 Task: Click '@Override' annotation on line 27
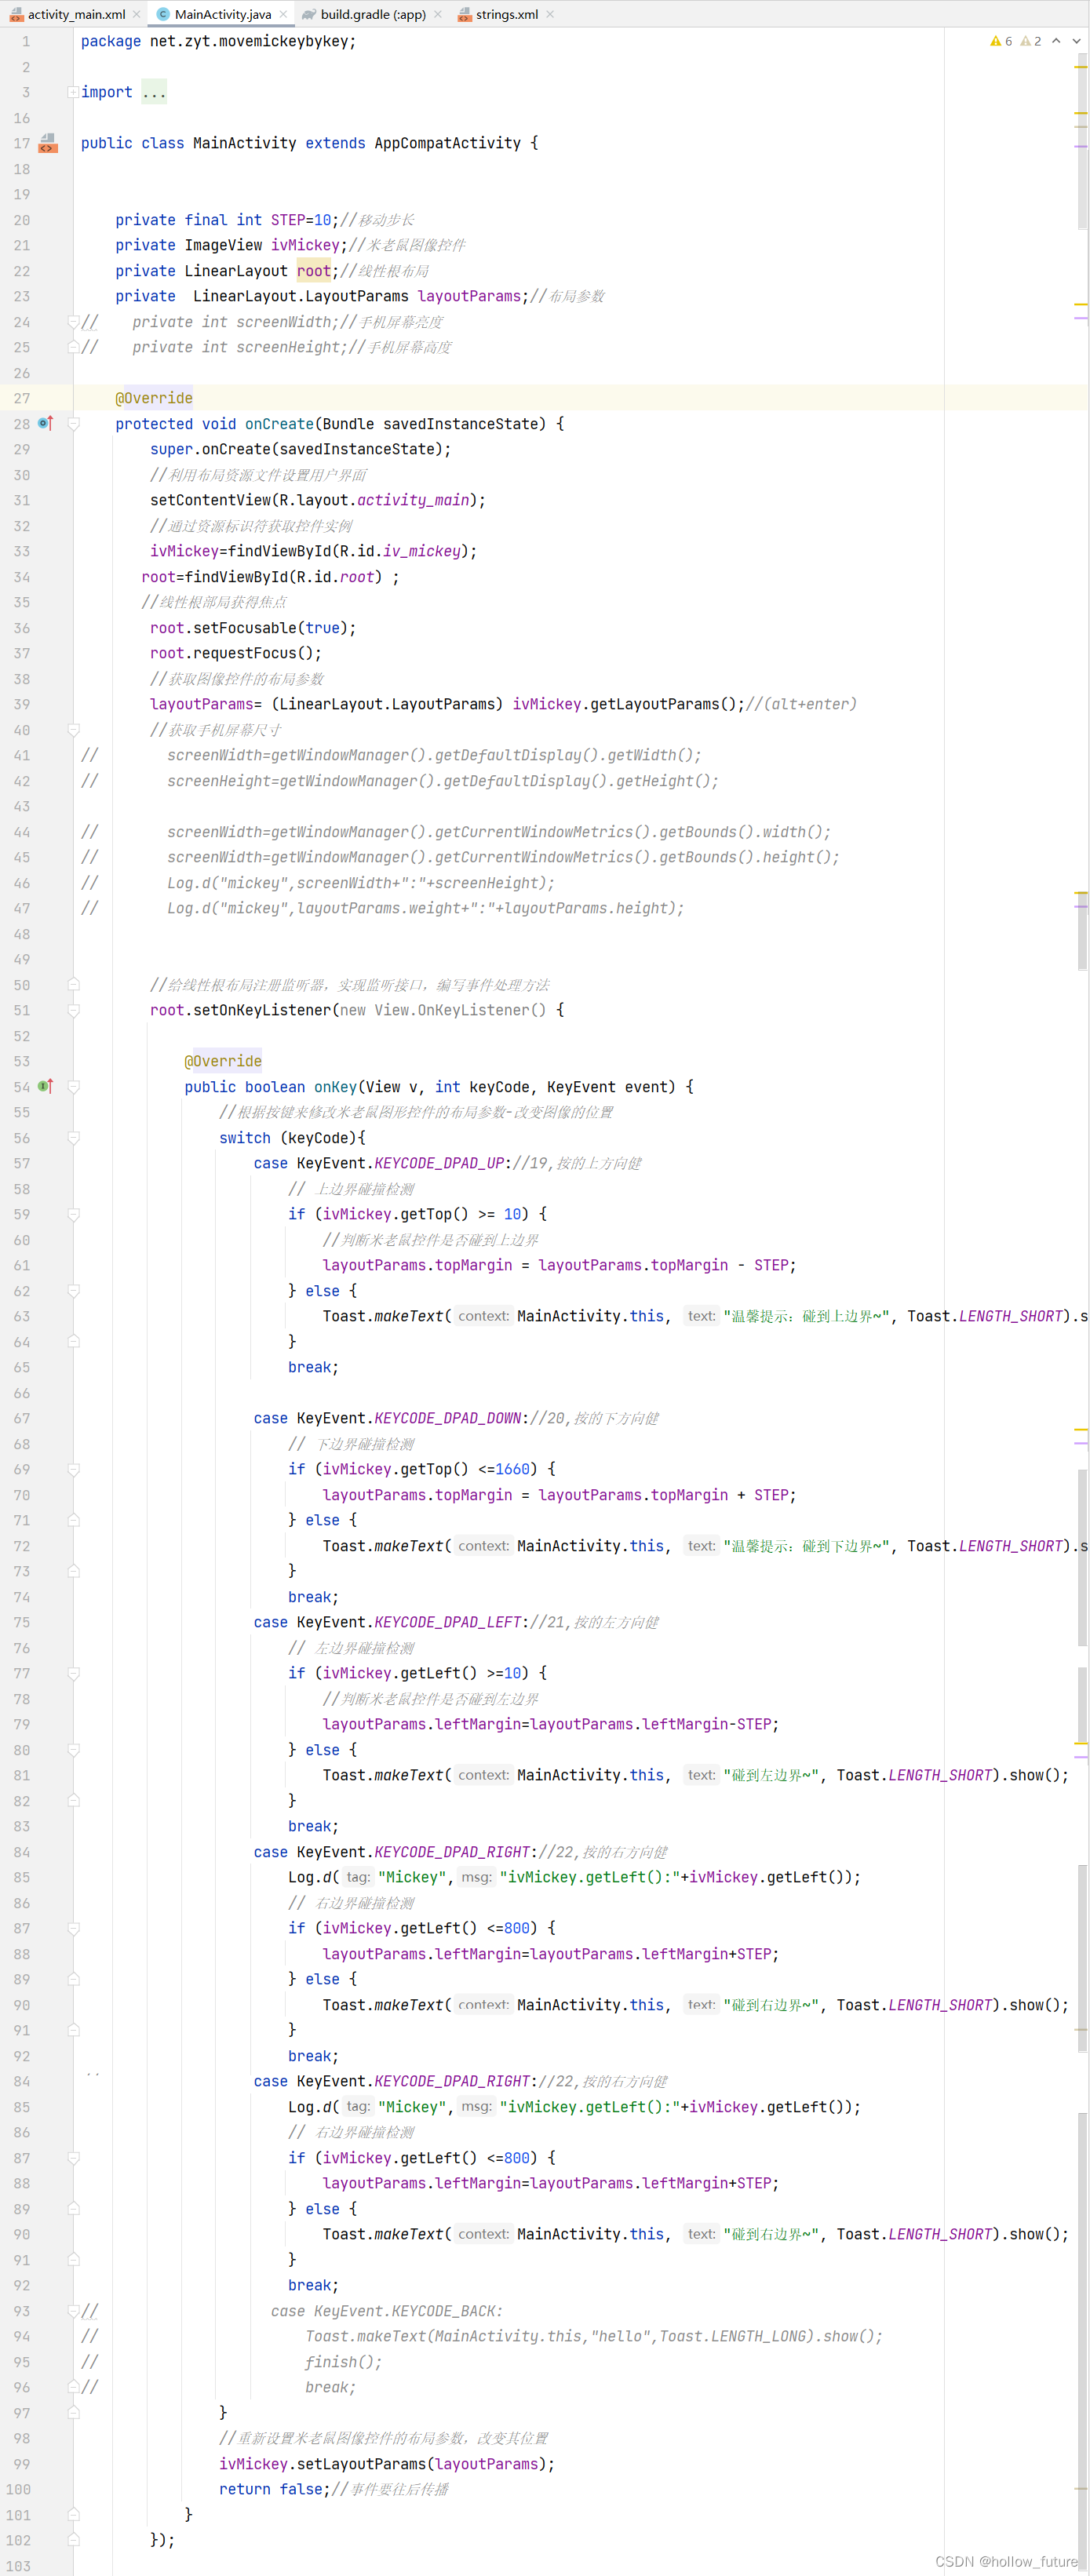(154, 398)
